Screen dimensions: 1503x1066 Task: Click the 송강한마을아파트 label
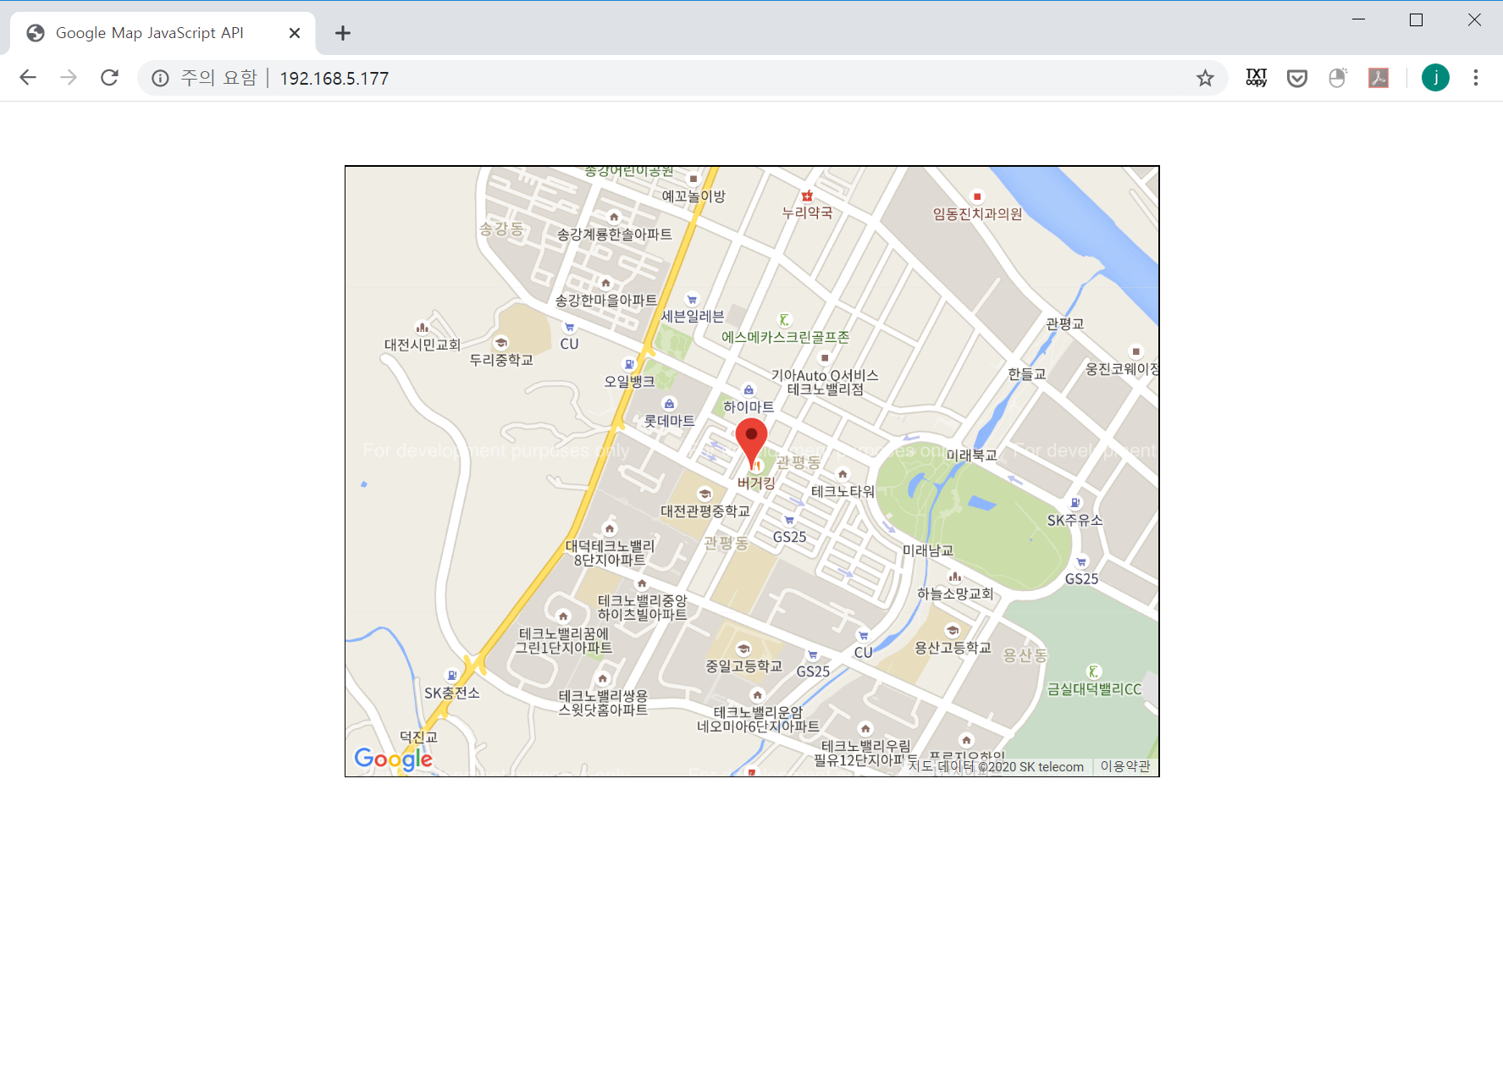(x=606, y=301)
